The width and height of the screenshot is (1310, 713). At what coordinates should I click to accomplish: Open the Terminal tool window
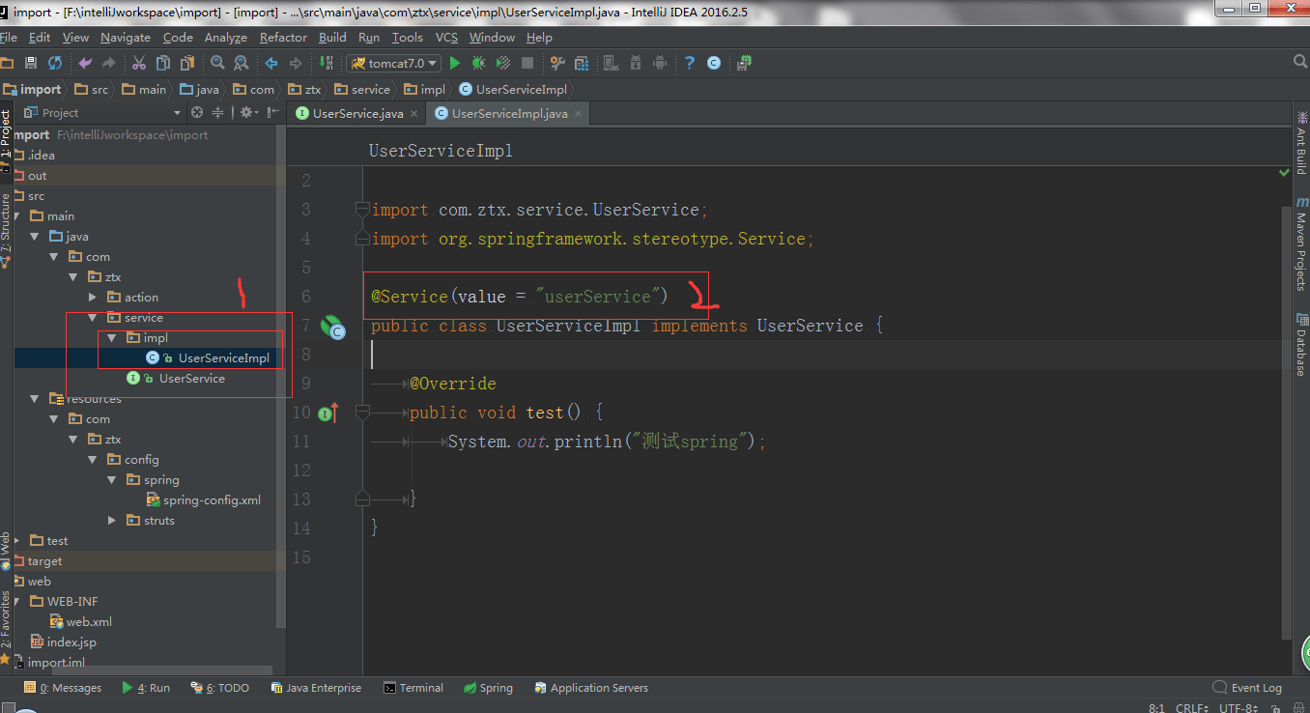click(413, 688)
